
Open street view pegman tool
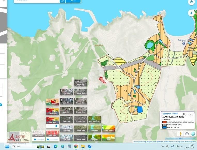pos(180,134)
